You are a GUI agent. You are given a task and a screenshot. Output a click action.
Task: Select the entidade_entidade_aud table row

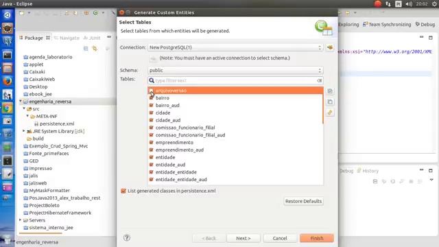(x=235, y=179)
